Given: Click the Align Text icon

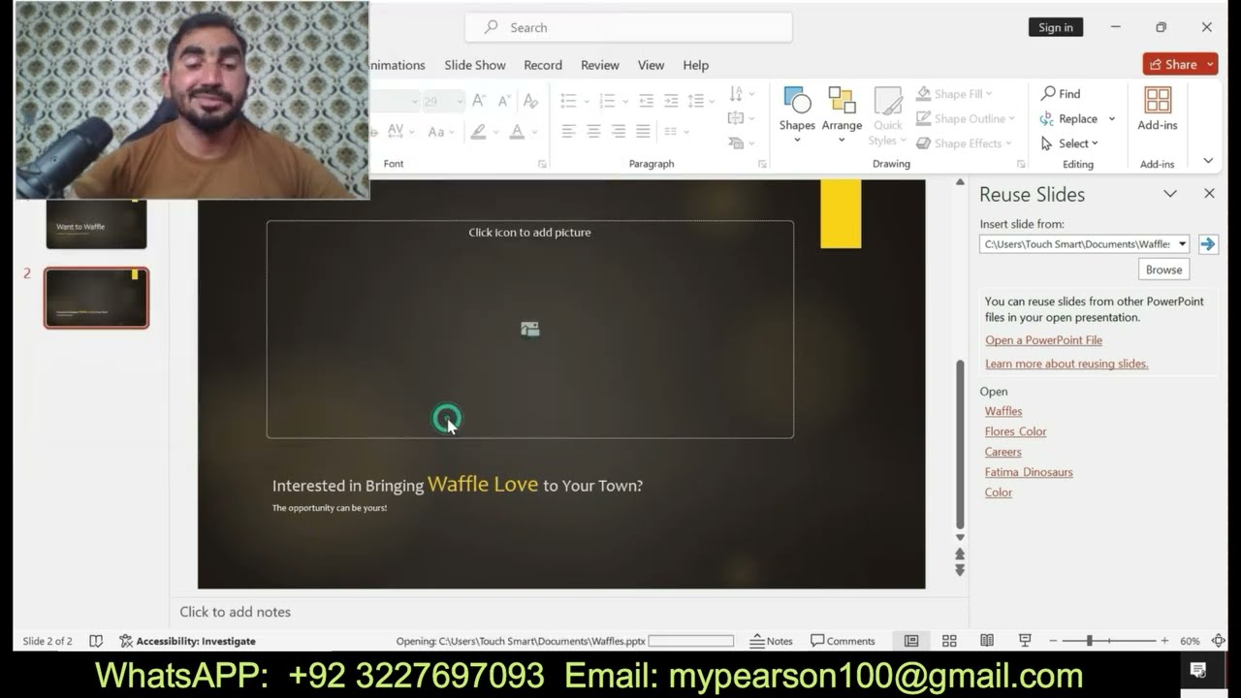Looking at the screenshot, I should click(737, 118).
